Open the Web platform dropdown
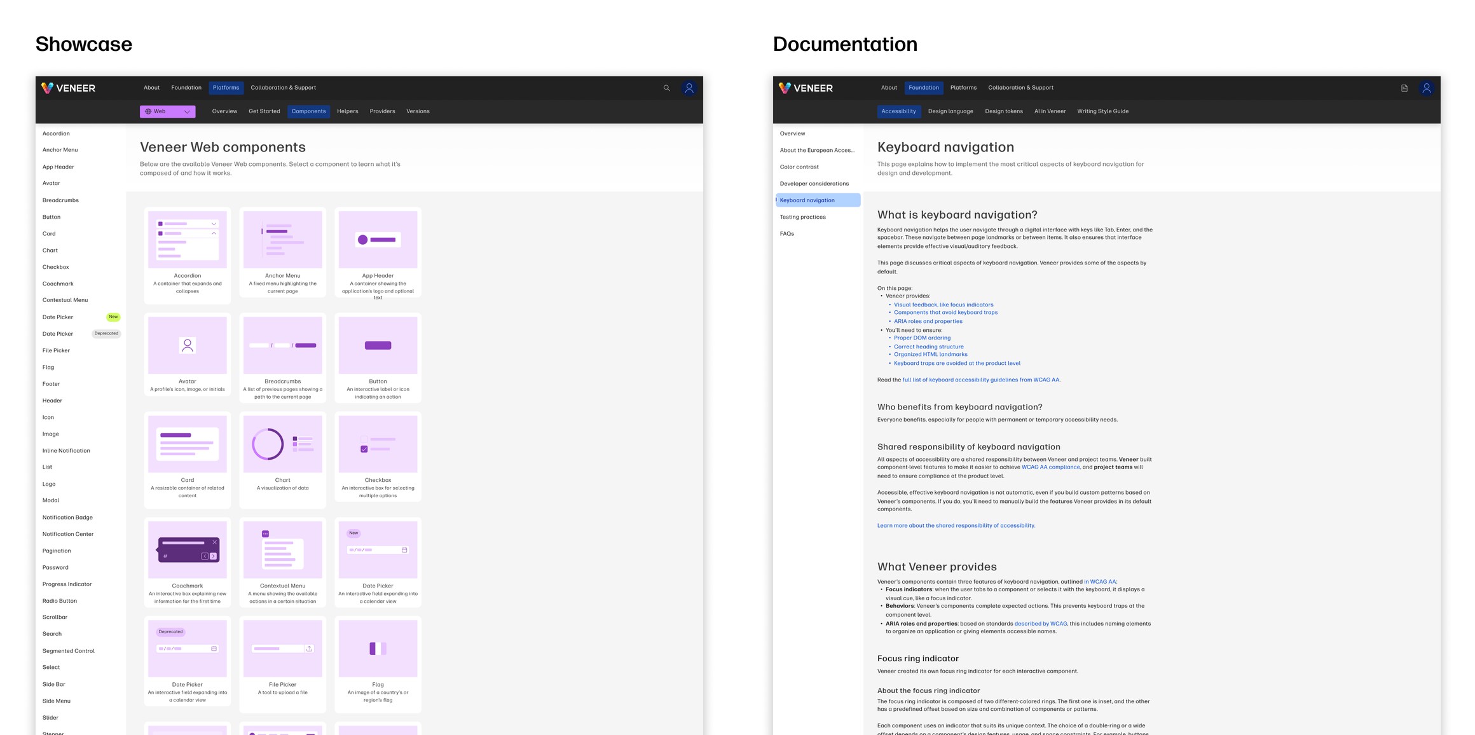 click(168, 111)
